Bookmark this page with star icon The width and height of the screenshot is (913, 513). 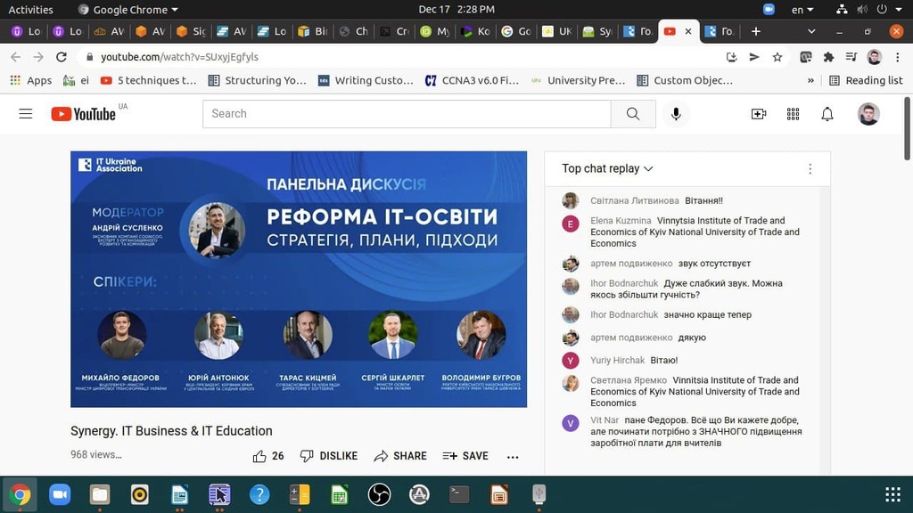[777, 57]
